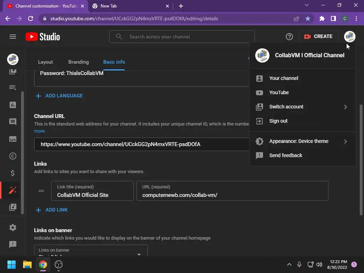
Task: Select Your channel in account menu
Action: [x=302, y=78]
